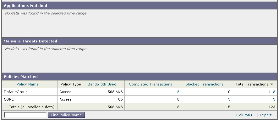Click the Policy Type column header
279x121 pixels.
(x=71, y=84)
